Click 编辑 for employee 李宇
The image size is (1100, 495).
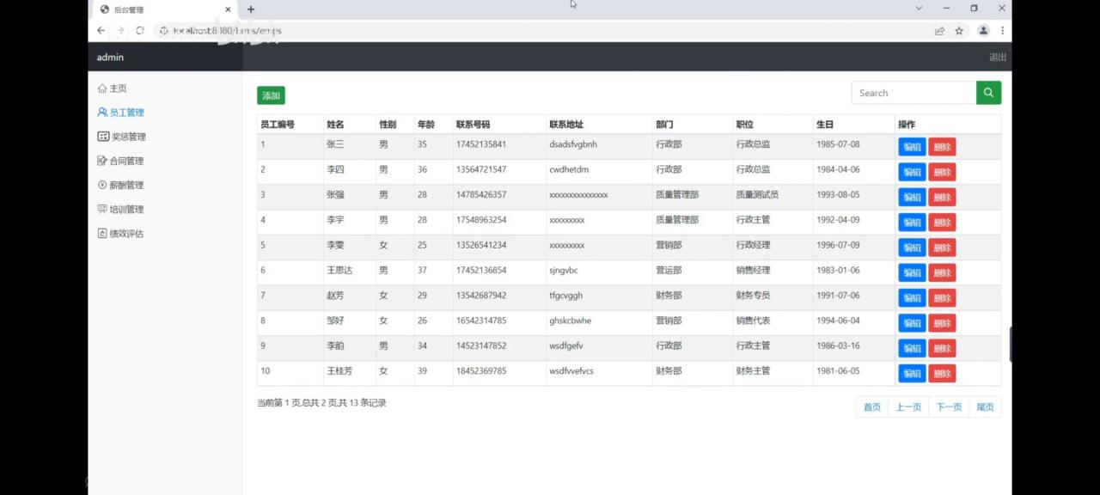tap(912, 222)
